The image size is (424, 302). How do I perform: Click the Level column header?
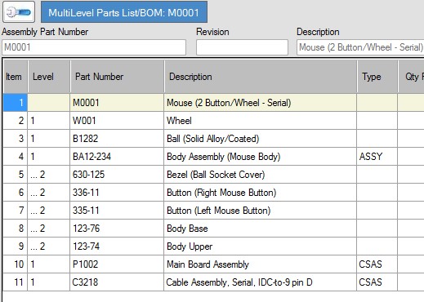[x=49, y=77]
